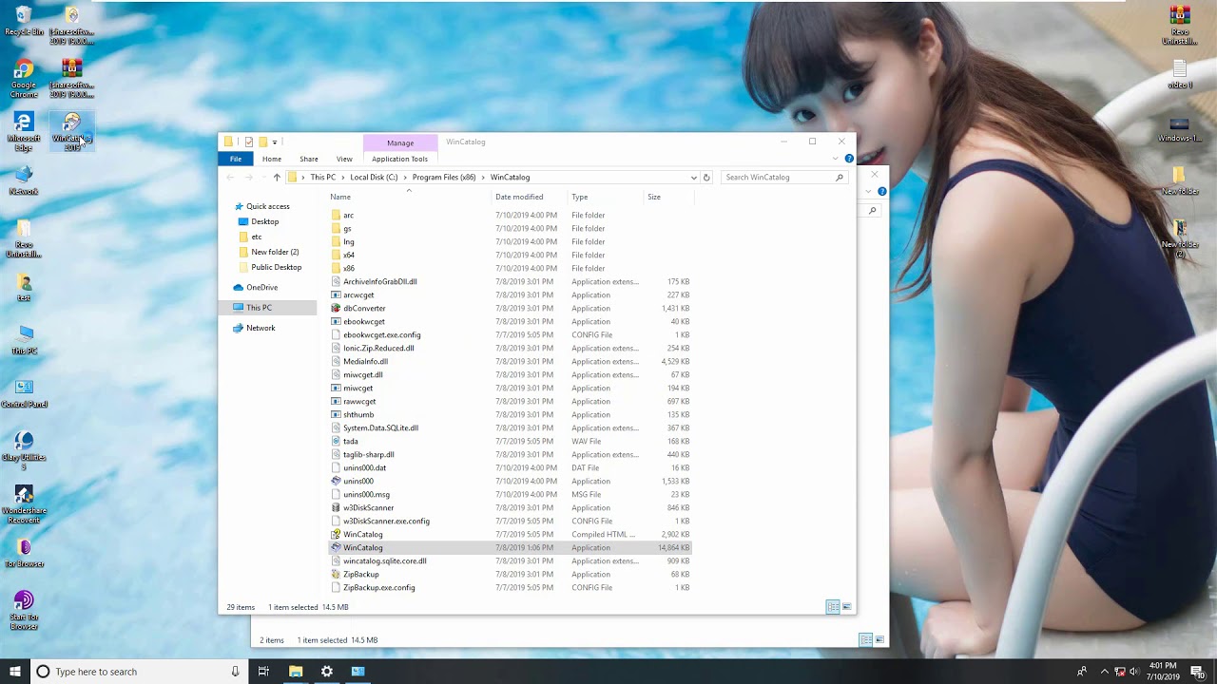Select Network in the navigation pane
Screen dimensions: 1217x684
[261, 328]
